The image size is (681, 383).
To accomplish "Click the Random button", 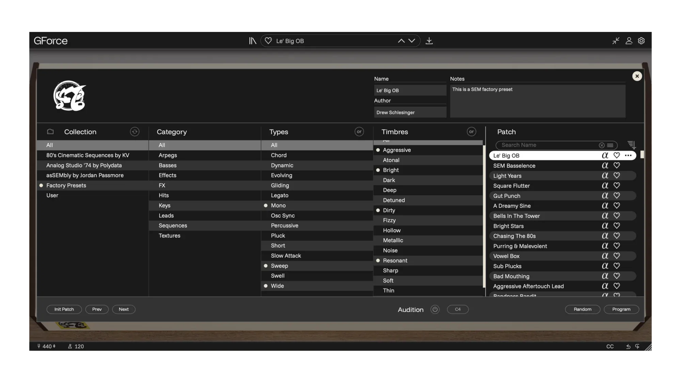I will click(582, 309).
